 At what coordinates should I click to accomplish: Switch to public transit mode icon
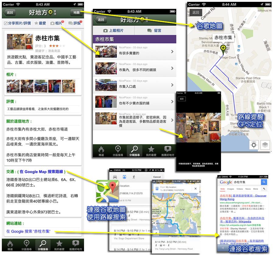click(x=124, y=177)
